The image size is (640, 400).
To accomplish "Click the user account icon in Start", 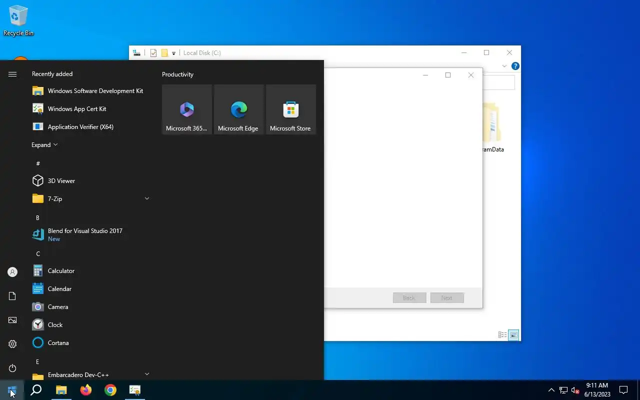I will (x=12, y=272).
